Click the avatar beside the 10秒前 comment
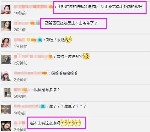 point(6,9)
